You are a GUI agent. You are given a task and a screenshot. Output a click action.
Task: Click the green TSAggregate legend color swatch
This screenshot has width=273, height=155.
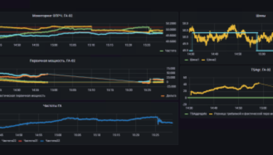click(x=187, y=114)
